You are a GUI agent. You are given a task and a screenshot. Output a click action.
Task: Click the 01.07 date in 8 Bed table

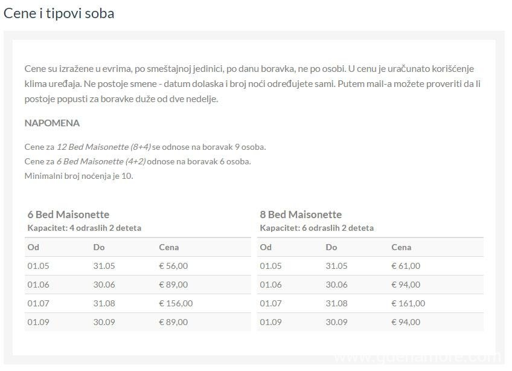[270, 303]
